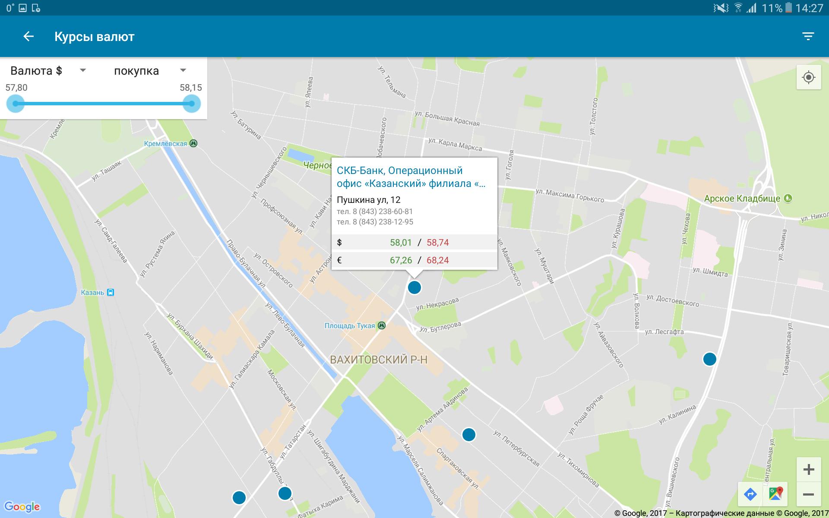Zoom in with the plus button
The height and width of the screenshot is (518, 829).
coord(809,469)
